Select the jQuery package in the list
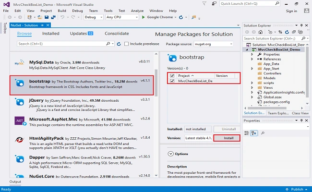Viewport: 312px width, 192px height. [x=82, y=105]
